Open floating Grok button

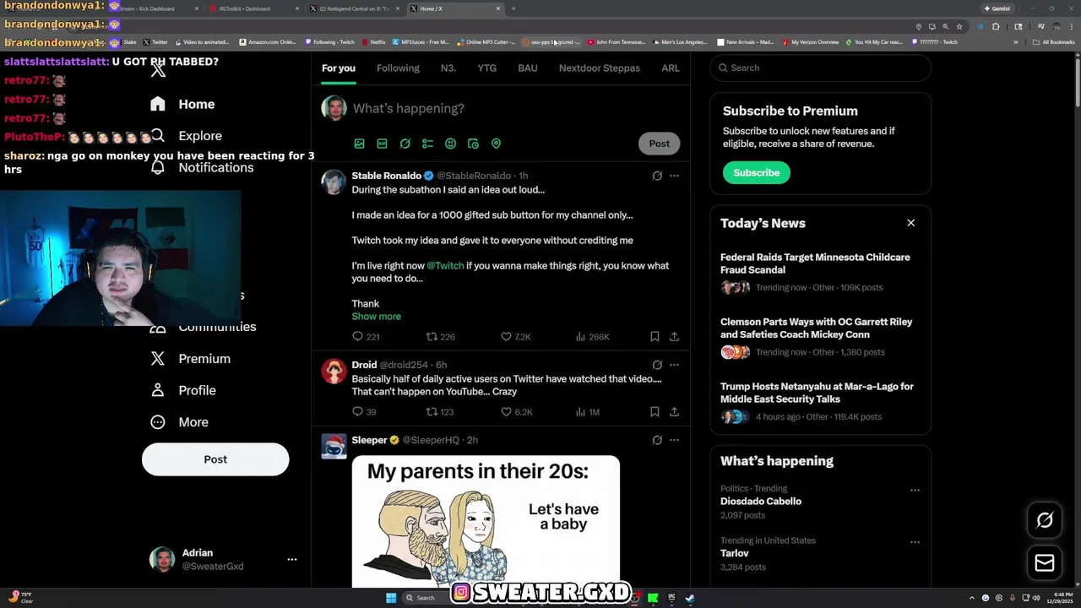tap(1045, 520)
